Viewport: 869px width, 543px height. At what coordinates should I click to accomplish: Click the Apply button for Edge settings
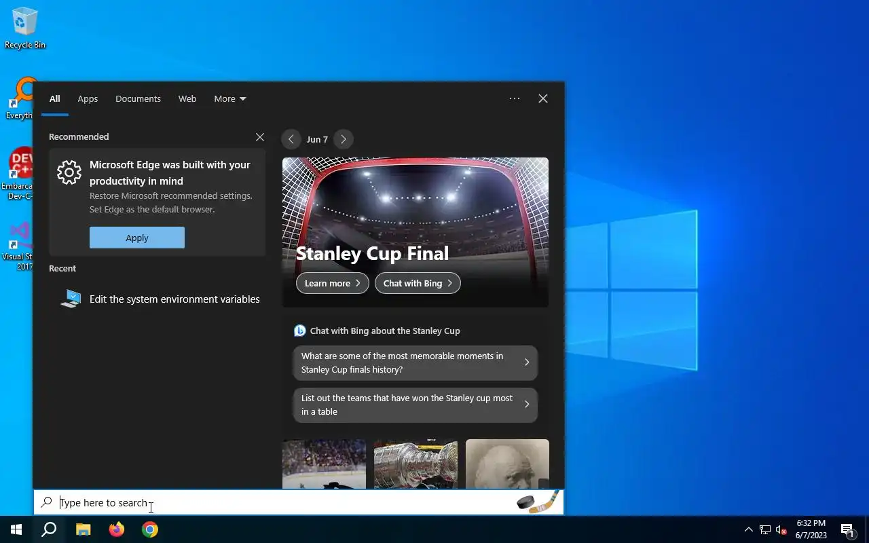point(137,238)
